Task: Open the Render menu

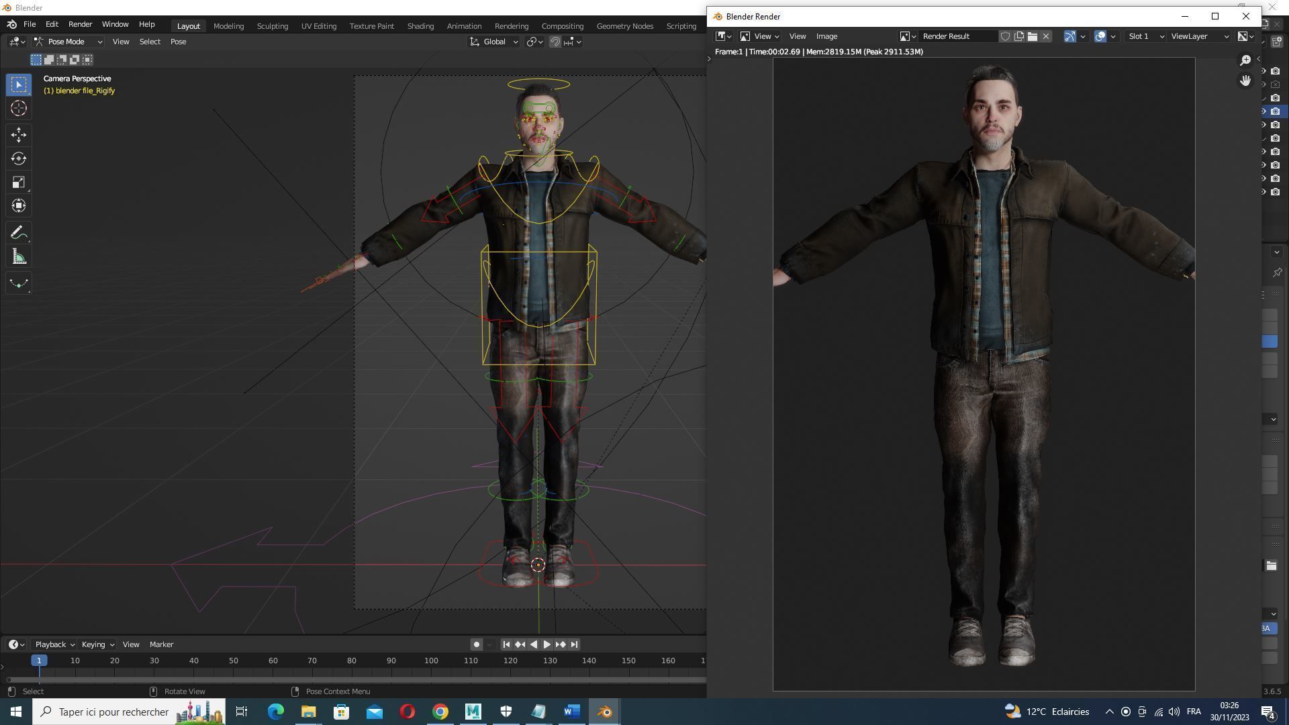Action: coord(80,24)
